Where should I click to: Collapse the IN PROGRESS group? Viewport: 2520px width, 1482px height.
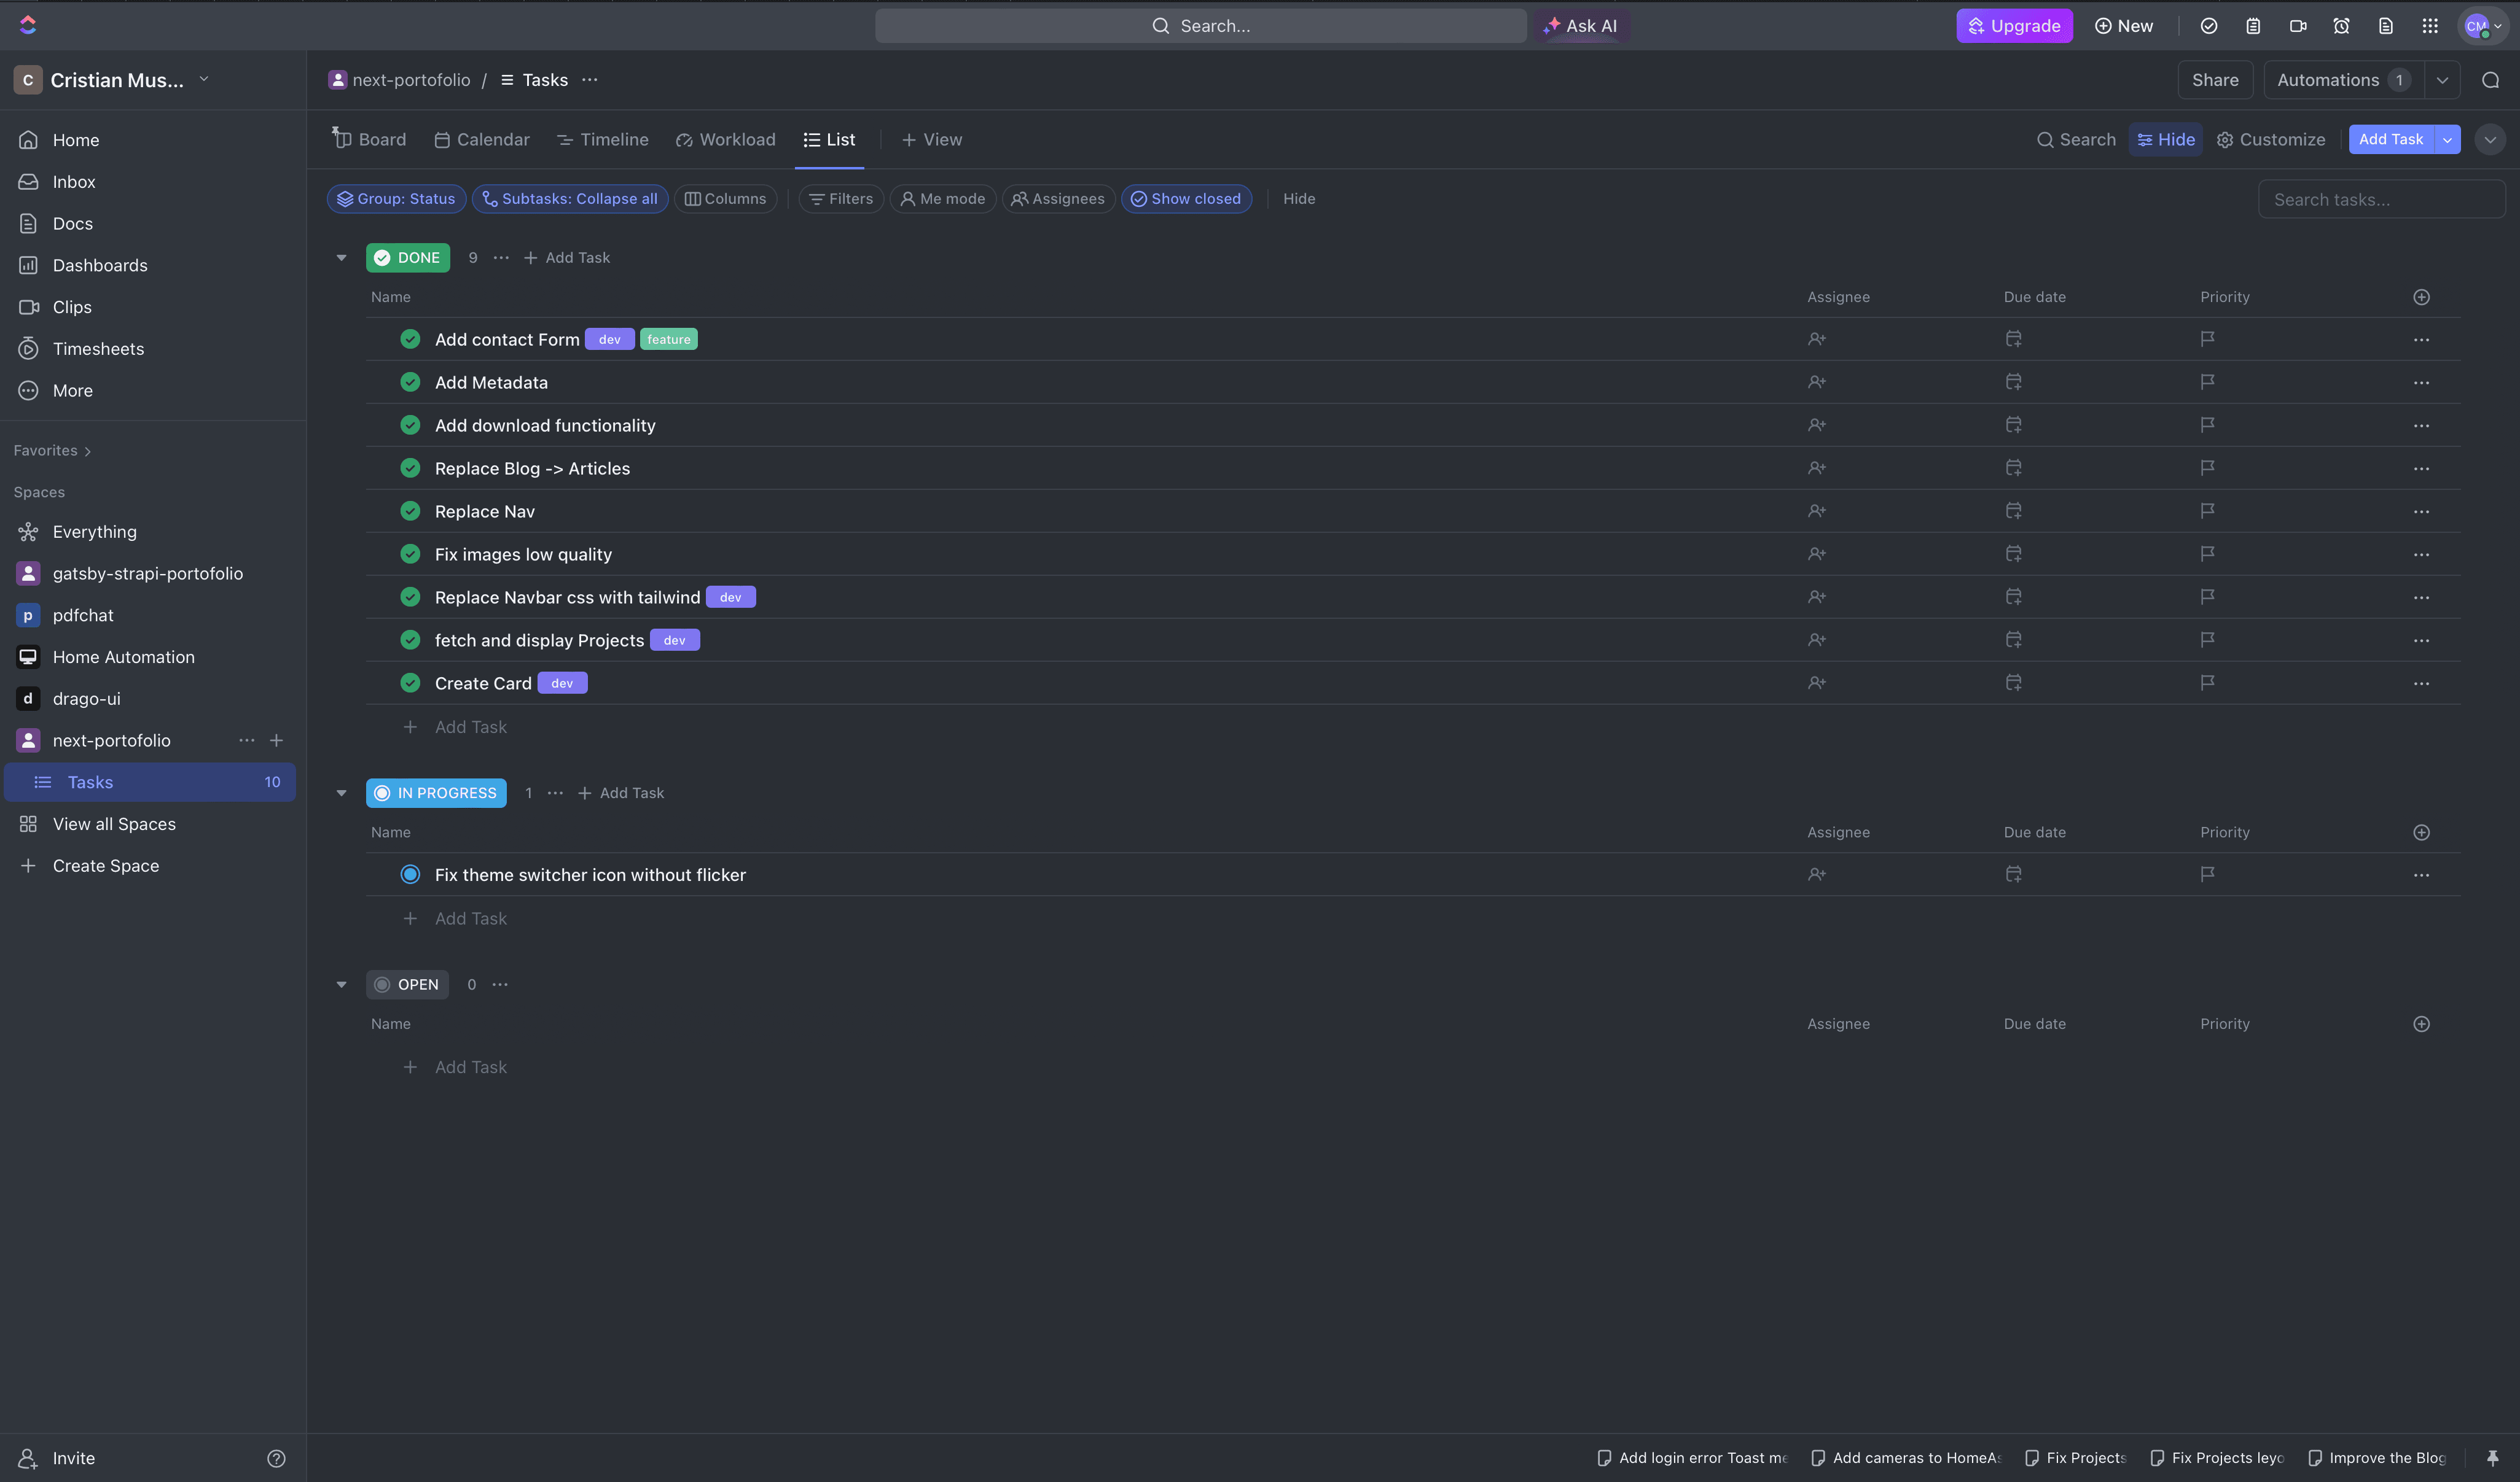coord(341,793)
